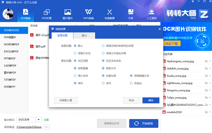The height and width of the screenshot is (133, 212).
Task: Select 保留空格和制表符的布局 radio button
Action: pos(103,46)
